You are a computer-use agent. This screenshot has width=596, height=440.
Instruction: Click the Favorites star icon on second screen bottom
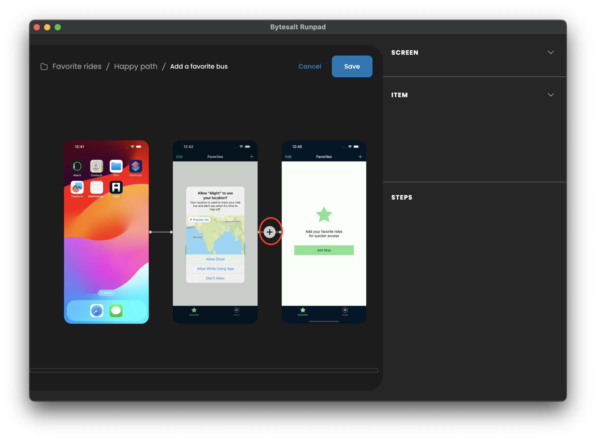pos(194,310)
